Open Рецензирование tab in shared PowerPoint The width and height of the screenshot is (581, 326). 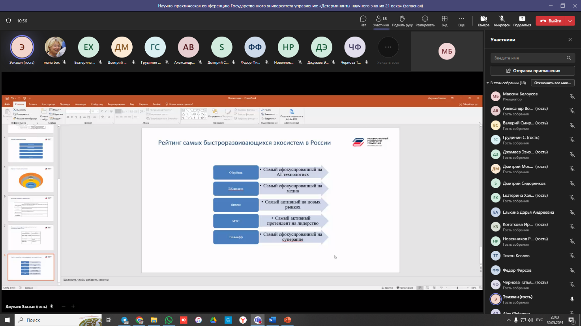116,104
